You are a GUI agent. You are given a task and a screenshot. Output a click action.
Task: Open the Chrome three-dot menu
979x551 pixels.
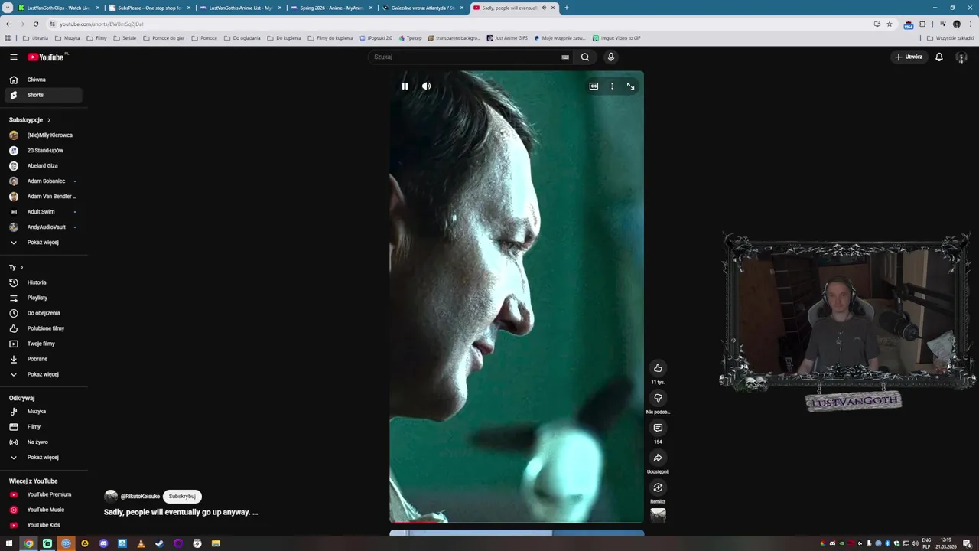pyautogui.click(x=969, y=24)
